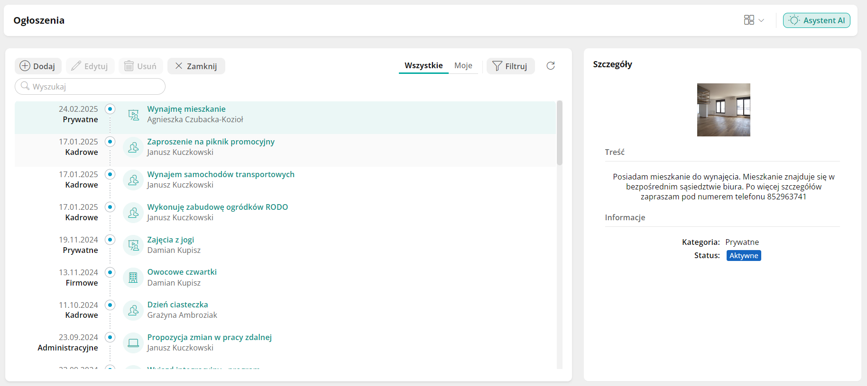Open Wynajem samochodów transportowych announcement
The height and width of the screenshot is (386, 867).
point(221,174)
